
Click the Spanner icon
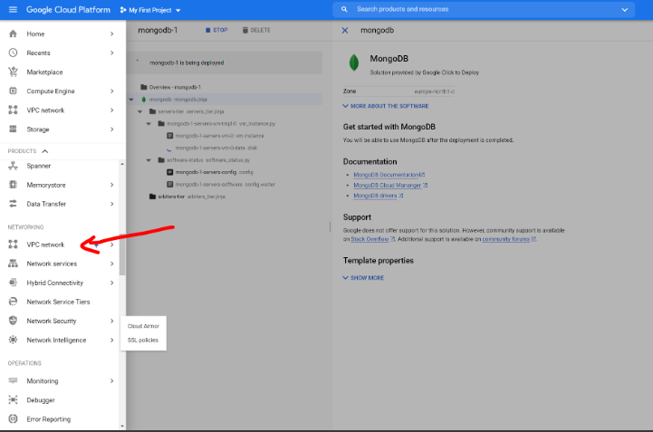tap(13, 166)
